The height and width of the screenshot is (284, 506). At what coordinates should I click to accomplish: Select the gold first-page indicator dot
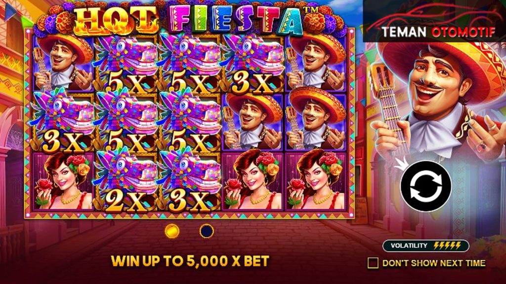(x=172, y=231)
